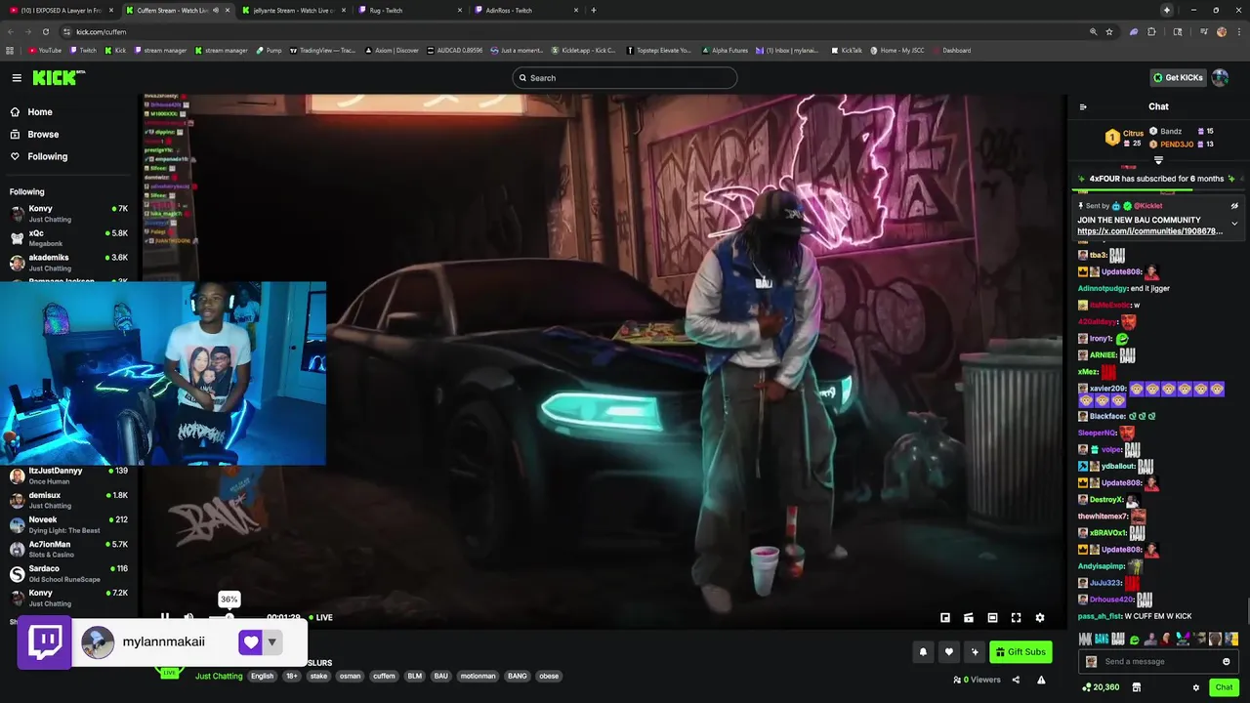Image resolution: width=1250 pixels, height=703 pixels.
Task: Open Just Chatting category link
Action: click(219, 676)
